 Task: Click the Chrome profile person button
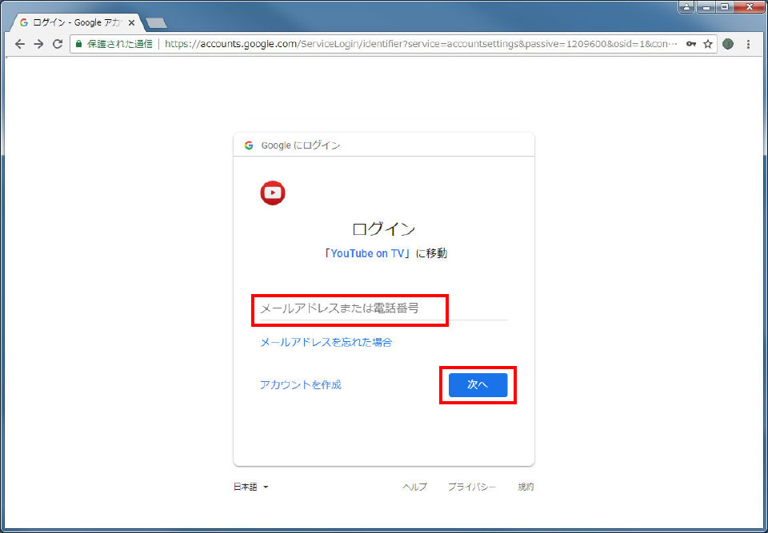pos(686,7)
